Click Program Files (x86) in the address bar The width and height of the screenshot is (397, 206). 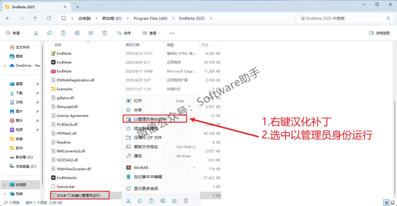click(x=150, y=18)
